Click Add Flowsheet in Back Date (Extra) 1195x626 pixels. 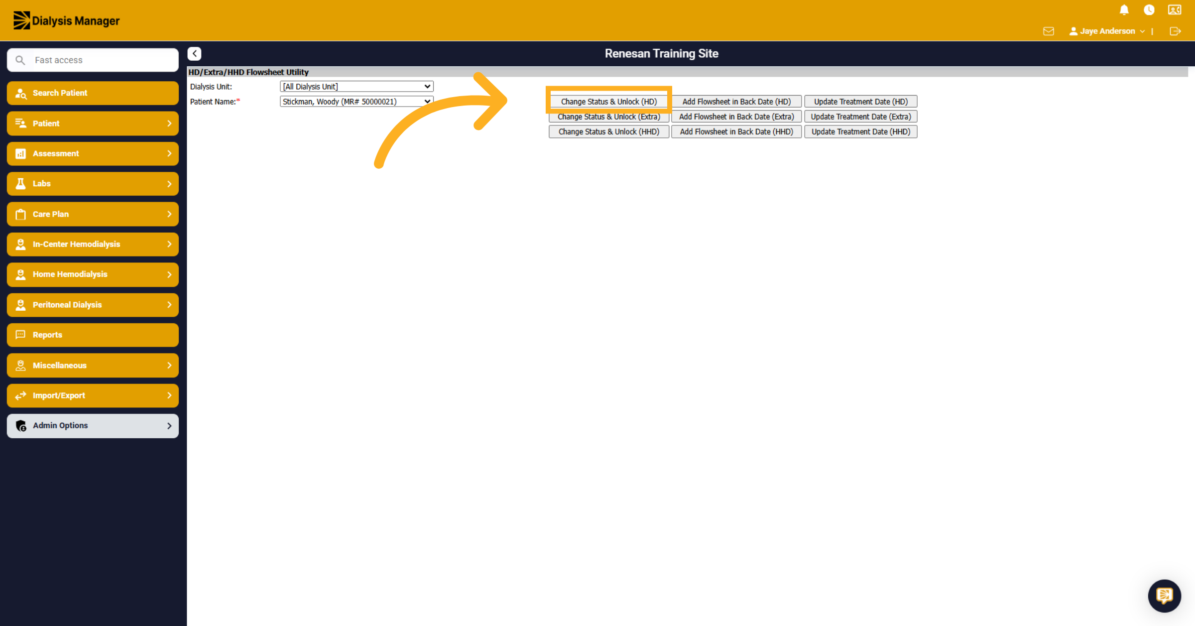(736, 117)
